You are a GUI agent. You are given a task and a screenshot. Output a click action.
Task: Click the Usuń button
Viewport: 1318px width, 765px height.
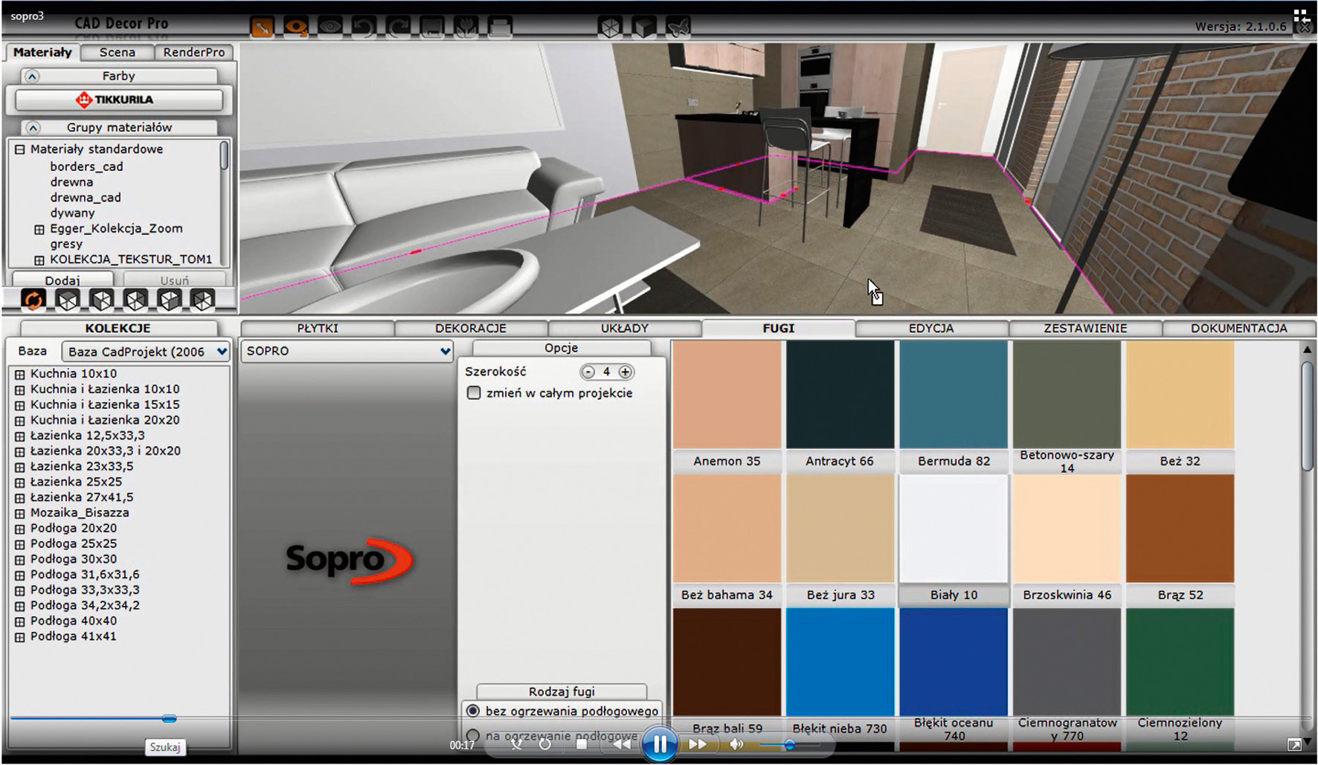tap(175, 280)
